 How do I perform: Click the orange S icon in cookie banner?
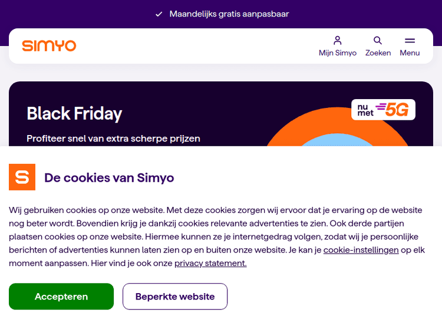point(22,177)
